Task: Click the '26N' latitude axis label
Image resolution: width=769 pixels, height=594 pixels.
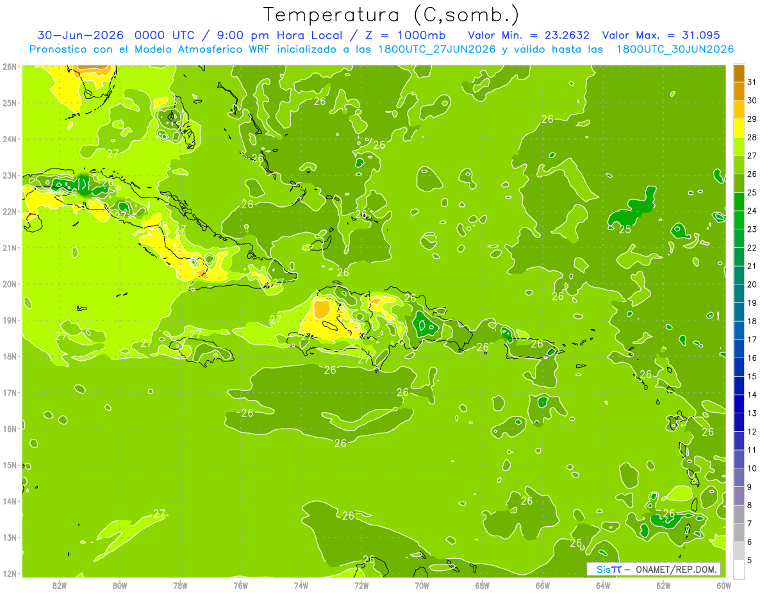Action: [10, 67]
